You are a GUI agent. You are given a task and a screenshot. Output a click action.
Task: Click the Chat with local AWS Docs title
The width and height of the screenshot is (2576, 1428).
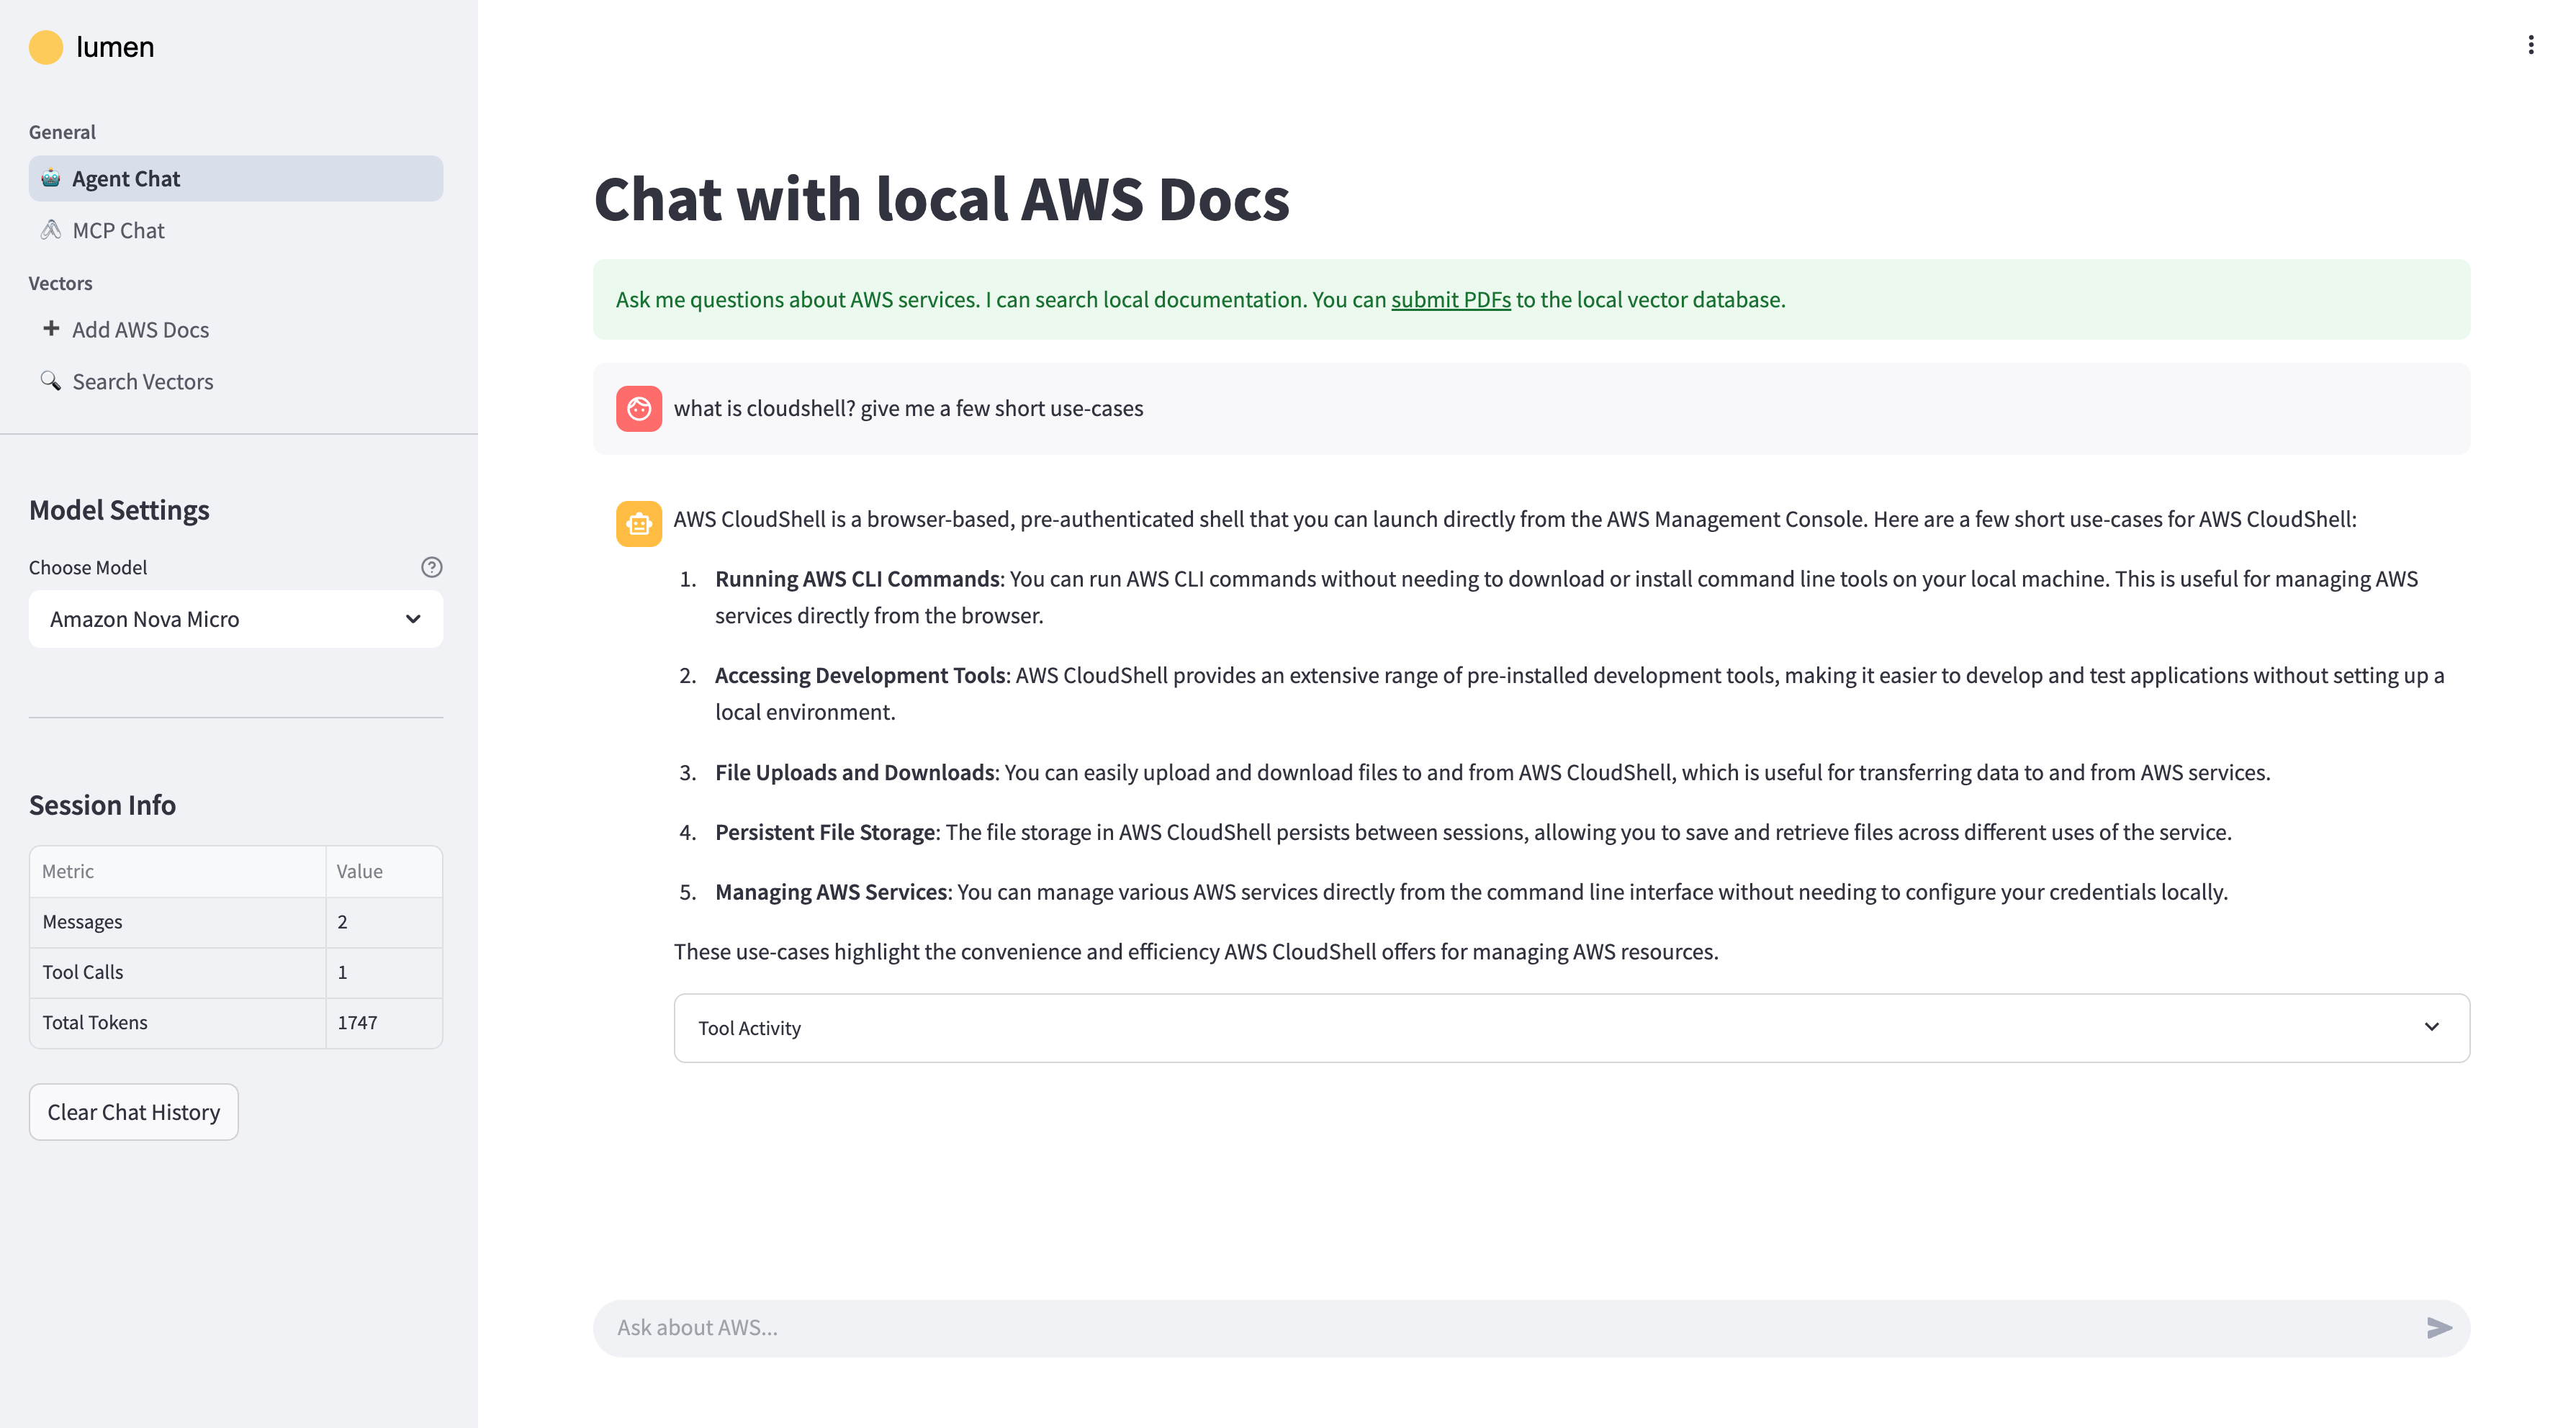pyautogui.click(x=941, y=198)
